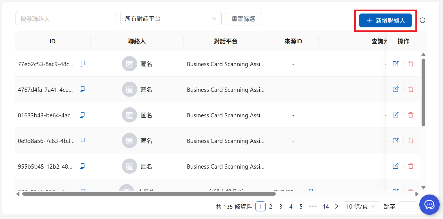Click the 跳至 page jump input box
Image resolution: width=443 pixels, height=219 pixels.
coord(408,206)
